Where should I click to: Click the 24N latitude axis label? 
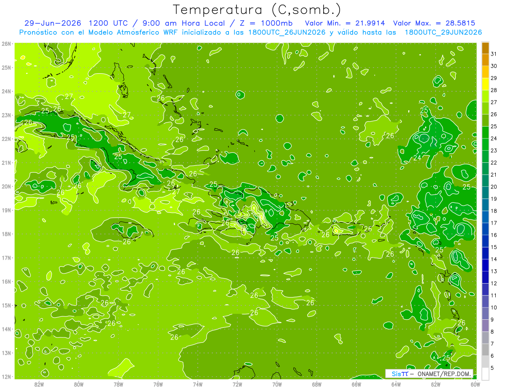(6, 91)
